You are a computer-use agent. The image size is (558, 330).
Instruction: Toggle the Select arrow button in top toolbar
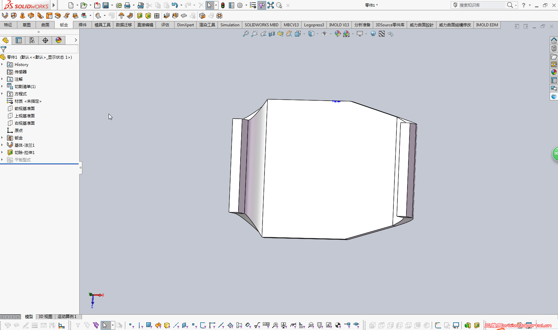pos(210,5)
